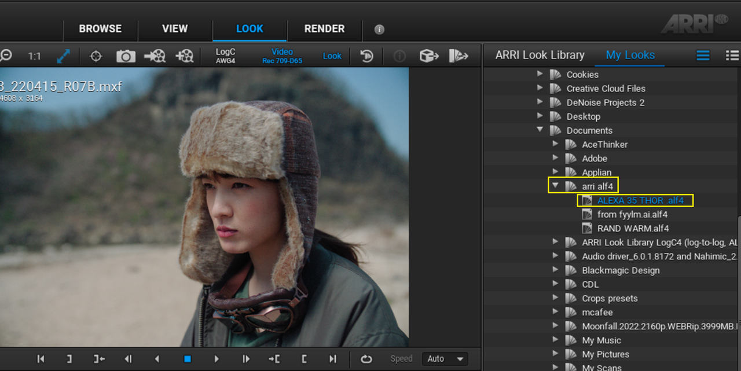Viewport: 741px width, 371px height.
Task: Expand the AceThinker folder
Action: pos(556,144)
